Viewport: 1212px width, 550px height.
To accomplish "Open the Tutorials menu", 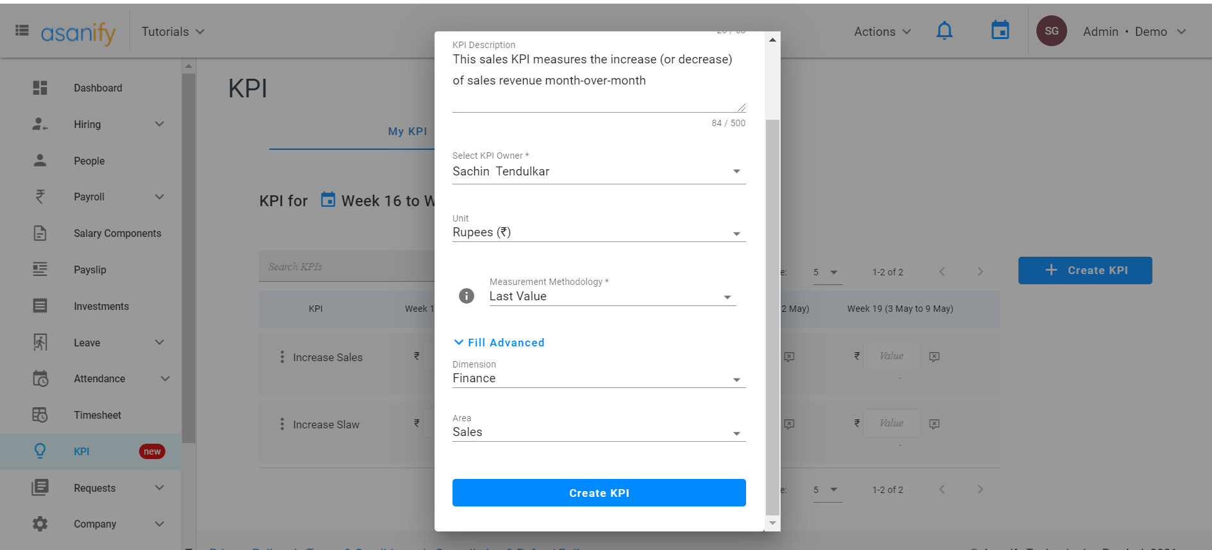I will click(x=172, y=31).
